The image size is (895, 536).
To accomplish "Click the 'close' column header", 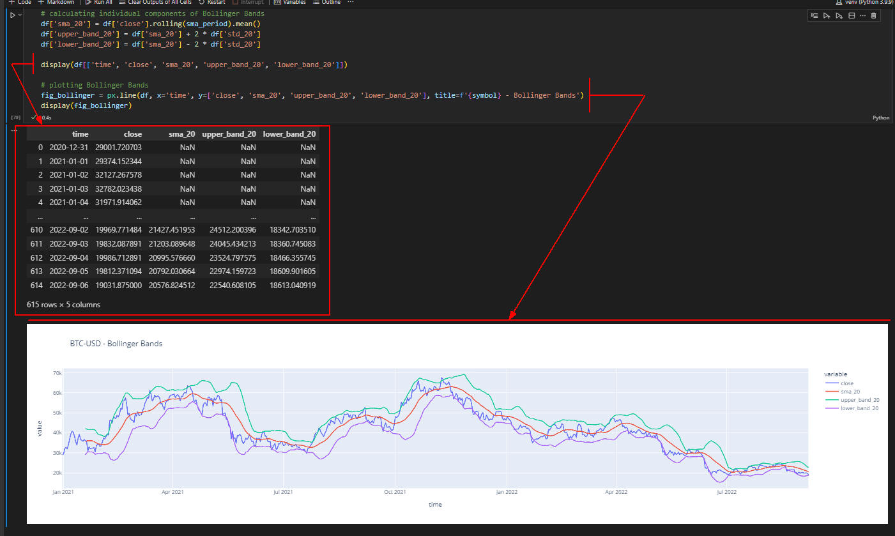I will (132, 134).
